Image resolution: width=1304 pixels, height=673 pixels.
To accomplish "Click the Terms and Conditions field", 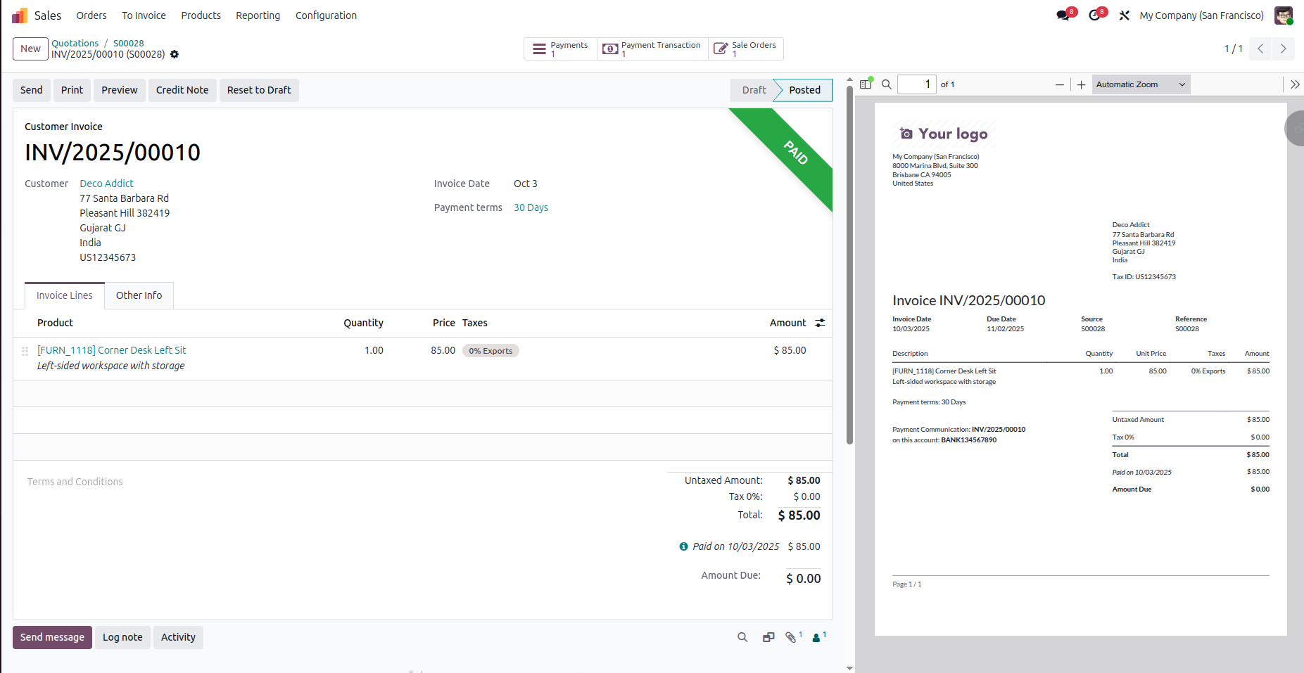I will click(x=75, y=482).
